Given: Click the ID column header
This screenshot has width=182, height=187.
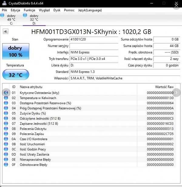Looking at the screenshot, I should pos(14,87).
